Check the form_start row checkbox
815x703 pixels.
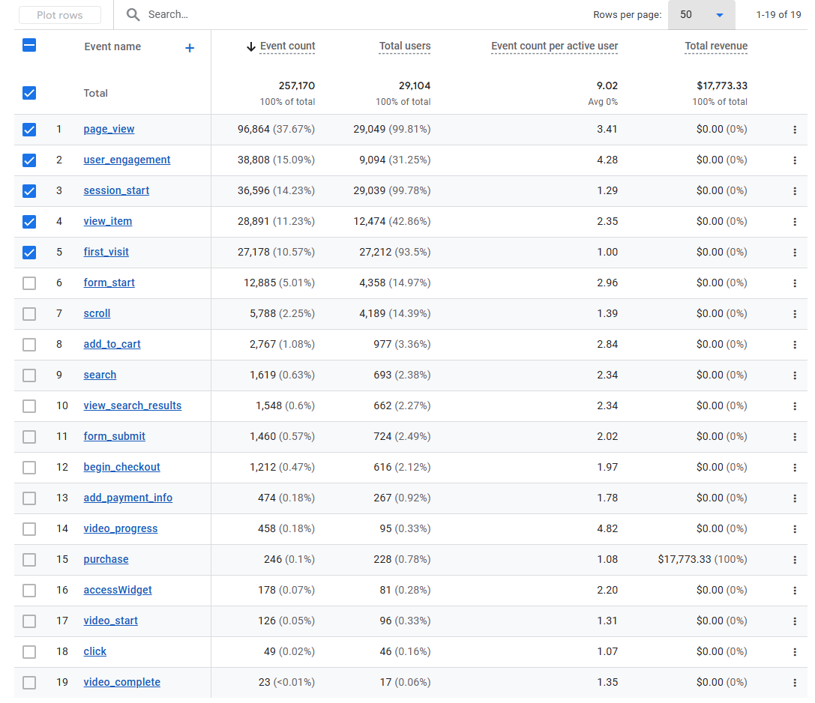coord(29,283)
